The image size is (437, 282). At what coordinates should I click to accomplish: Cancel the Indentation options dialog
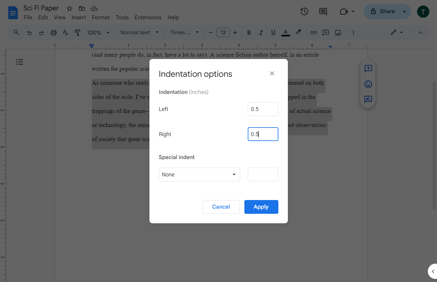click(x=221, y=207)
